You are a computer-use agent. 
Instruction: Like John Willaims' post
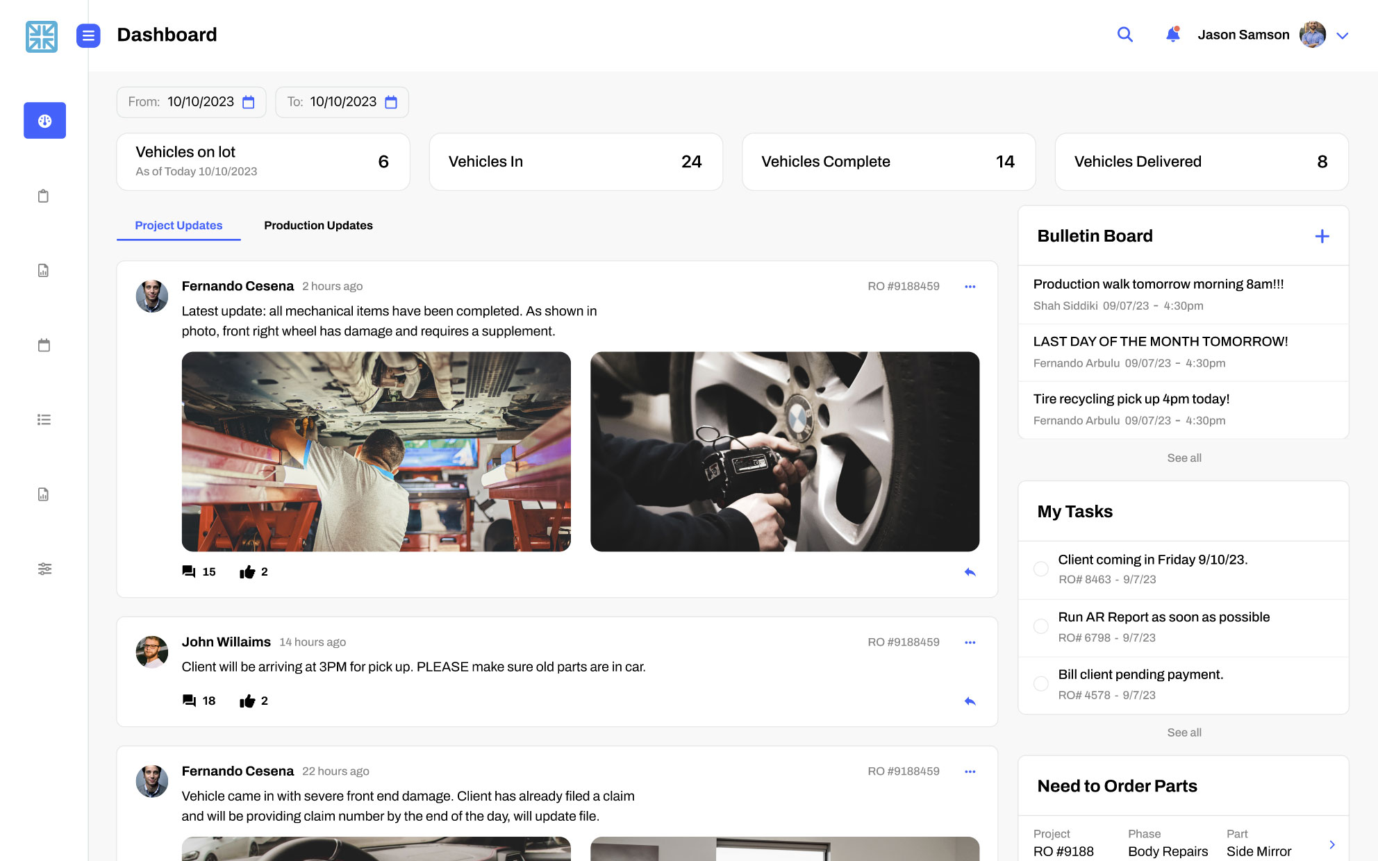pyautogui.click(x=247, y=701)
